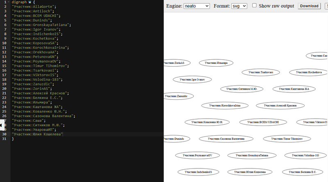Open the Engine dropdown set to neato

point(196,6)
